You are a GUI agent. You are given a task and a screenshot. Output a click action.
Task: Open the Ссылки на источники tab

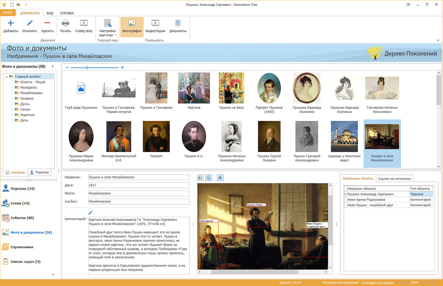[394, 179]
